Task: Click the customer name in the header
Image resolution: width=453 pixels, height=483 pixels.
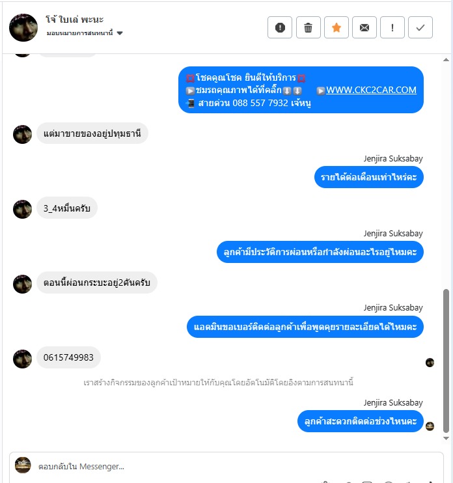Action: pos(75,20)
